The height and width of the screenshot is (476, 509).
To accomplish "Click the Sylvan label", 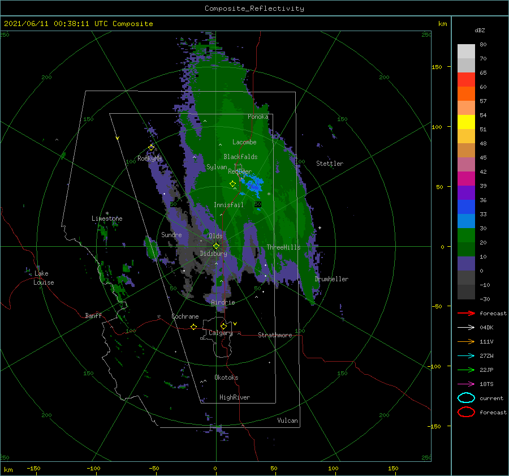I will tap(217, 167).
